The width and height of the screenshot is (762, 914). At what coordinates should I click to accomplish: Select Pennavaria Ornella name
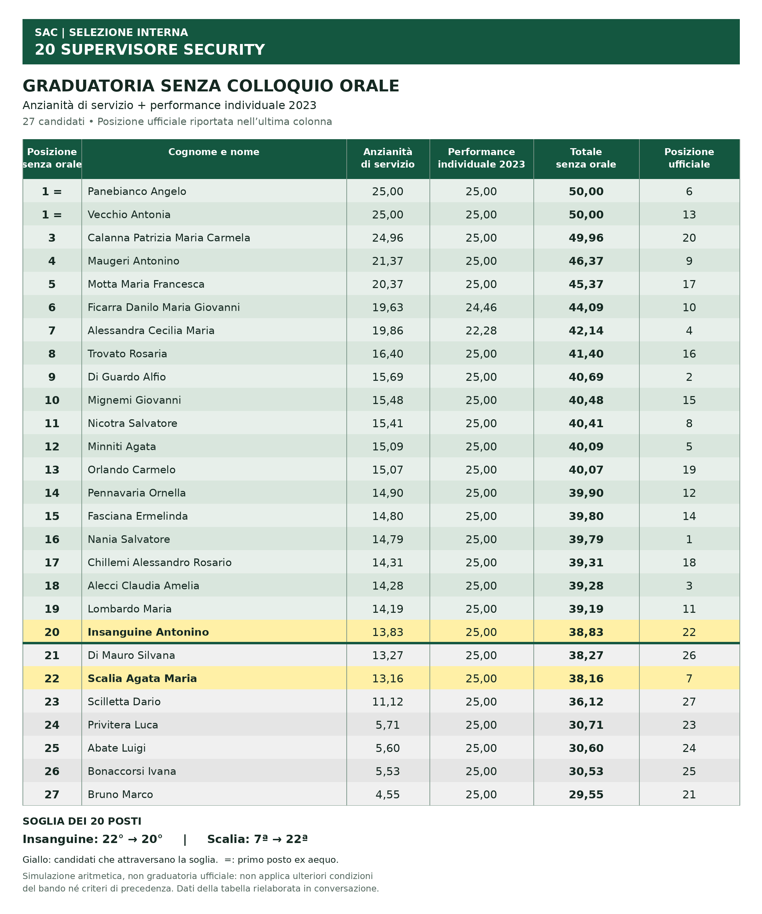pyautogui.click(x=137, y=493)
